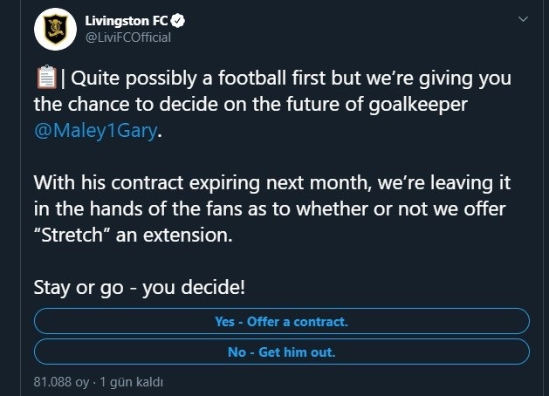Vote Yes - Offer a contract
The width and height of the screenshot is (549, 396).
282,321
